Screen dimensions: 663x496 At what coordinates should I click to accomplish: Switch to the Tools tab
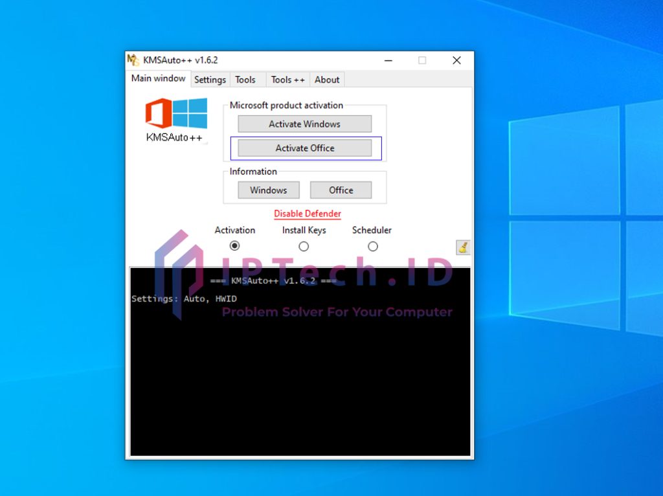pyautogui.click(x=245, y=80)
